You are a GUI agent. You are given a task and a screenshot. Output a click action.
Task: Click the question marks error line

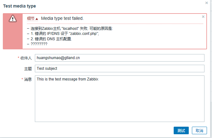(x=39, y=44)
